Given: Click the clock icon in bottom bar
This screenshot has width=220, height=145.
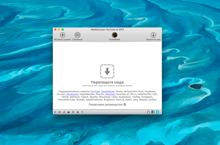Looking at the screenshot, I should (73, 112).
